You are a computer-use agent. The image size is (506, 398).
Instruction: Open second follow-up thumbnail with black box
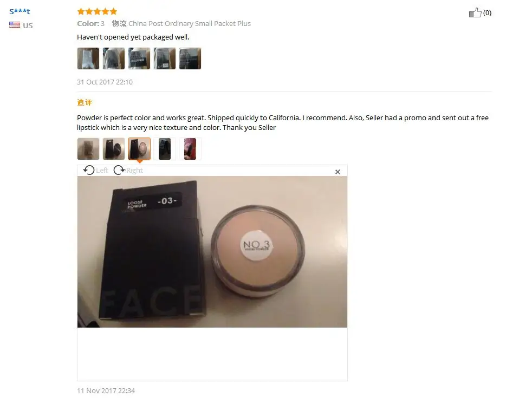coord(114,149)
